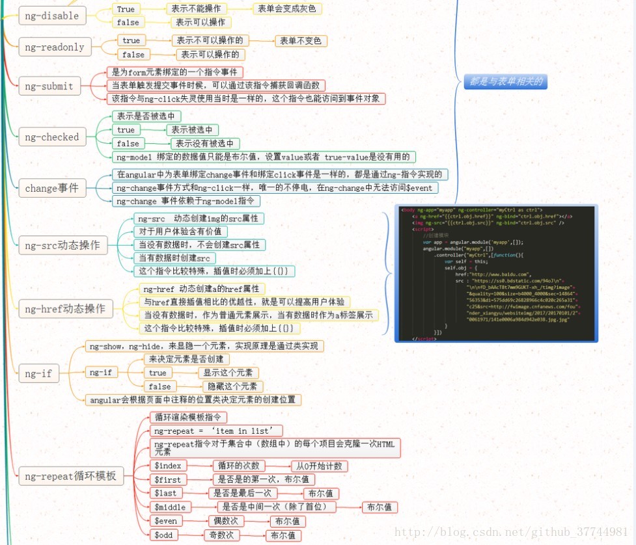This screenshot has width=636, height=545.
Task: Click 表示不可以操作的 node
Action: [210, 40]
